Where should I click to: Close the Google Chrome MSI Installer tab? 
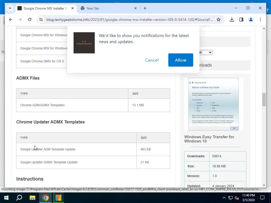point(73,8)
